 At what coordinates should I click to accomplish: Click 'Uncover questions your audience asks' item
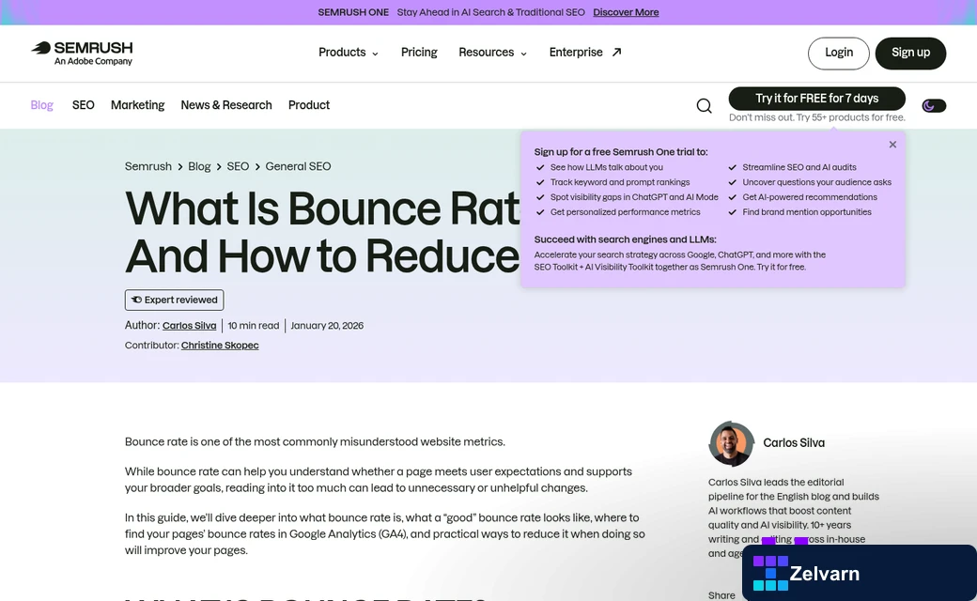pos(816,182)
